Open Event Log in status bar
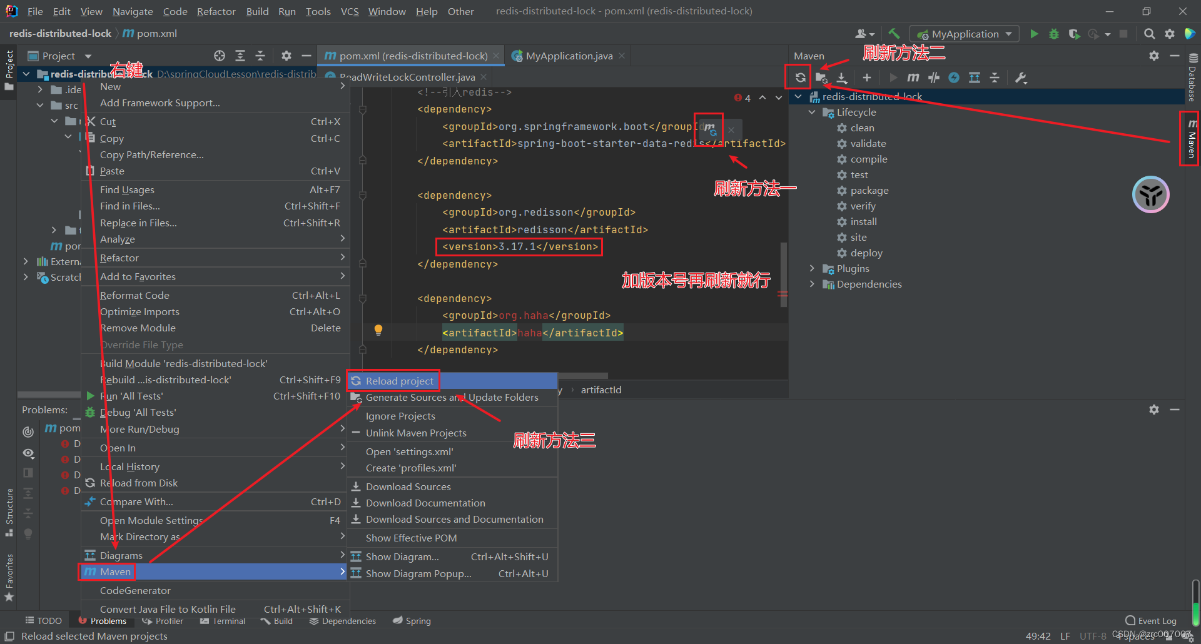1201x644 pixels. (x=1151, y=621)
